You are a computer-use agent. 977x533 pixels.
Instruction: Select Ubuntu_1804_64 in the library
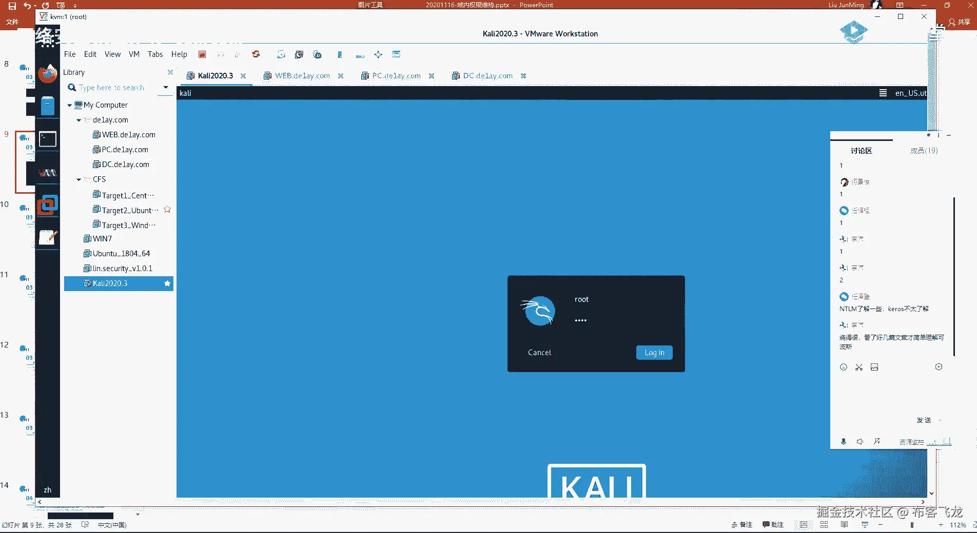click(x=121, y=254)
